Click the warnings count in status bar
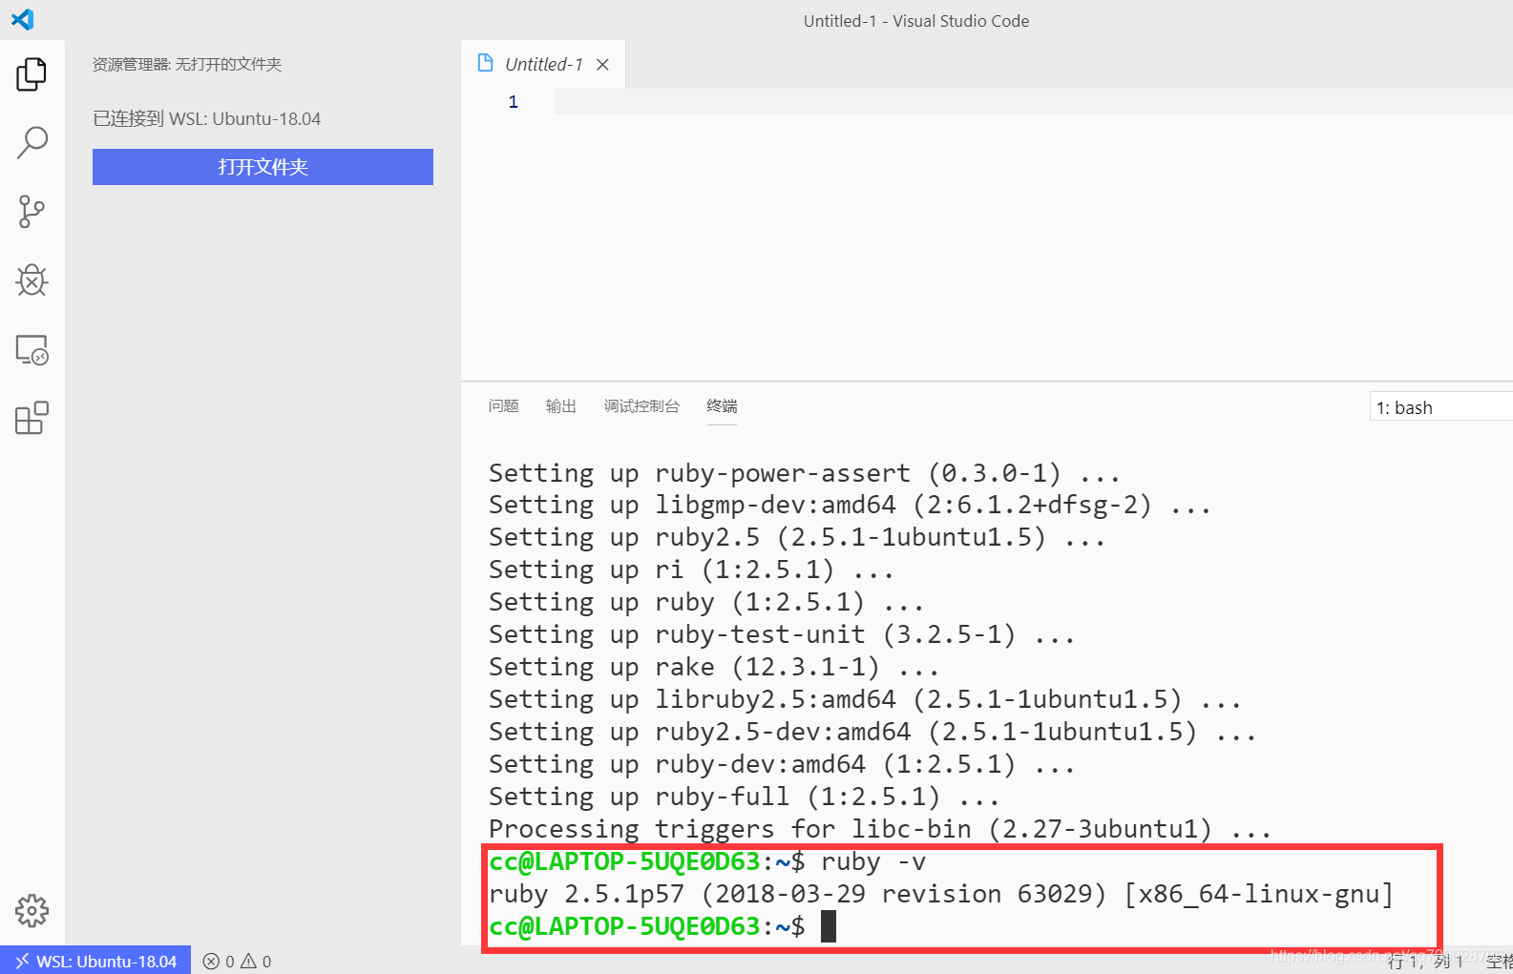 click(256, 962)
